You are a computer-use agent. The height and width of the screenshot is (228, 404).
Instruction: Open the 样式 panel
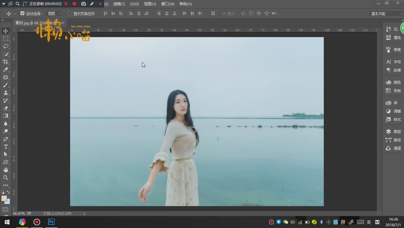point(393,120)
